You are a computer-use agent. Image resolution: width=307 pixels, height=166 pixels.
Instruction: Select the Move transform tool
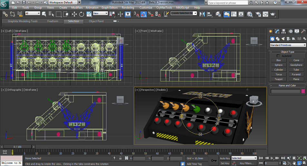click(x=74, y=14)
